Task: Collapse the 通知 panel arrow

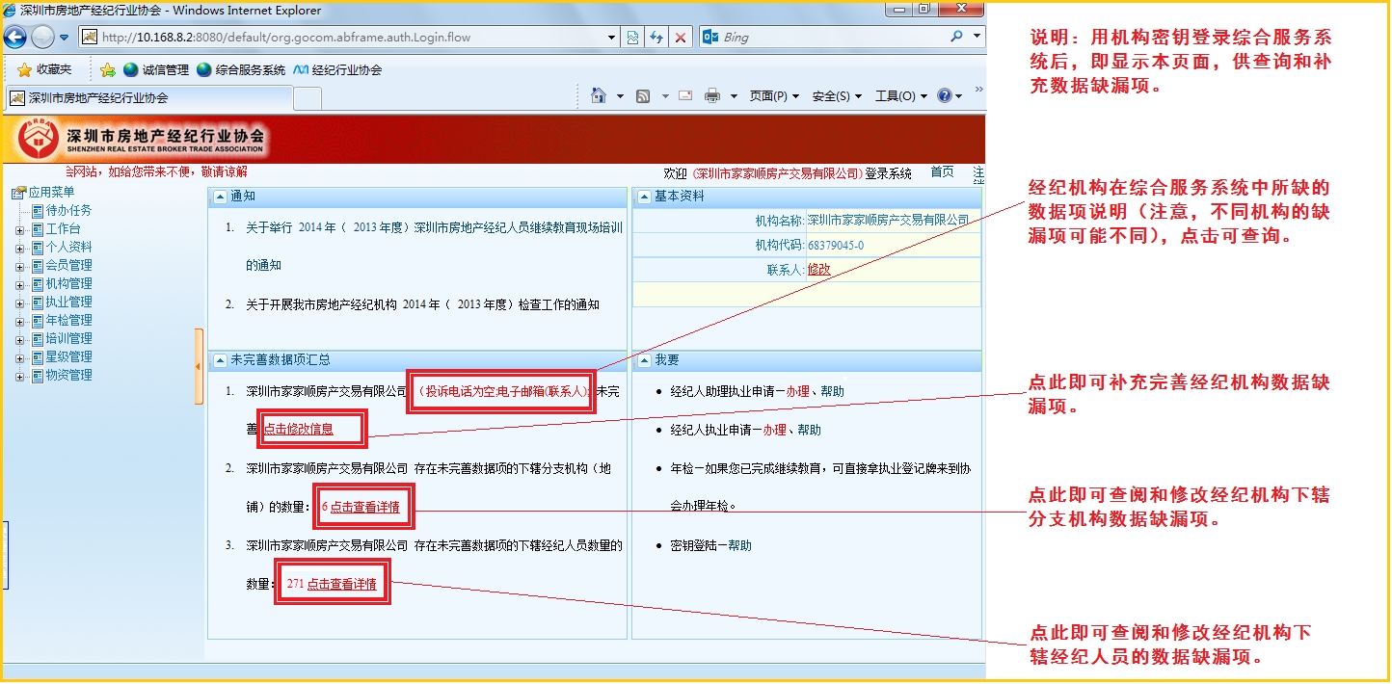Action: 221,197
